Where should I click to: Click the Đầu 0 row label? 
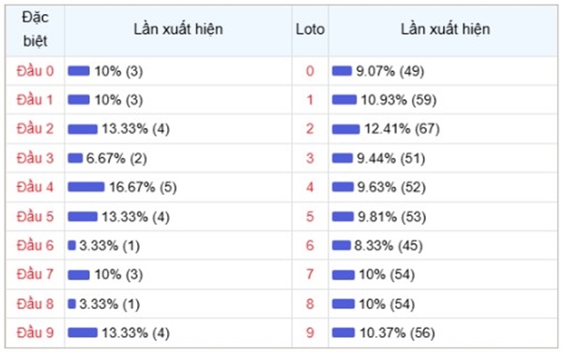(x=36, y=71)
